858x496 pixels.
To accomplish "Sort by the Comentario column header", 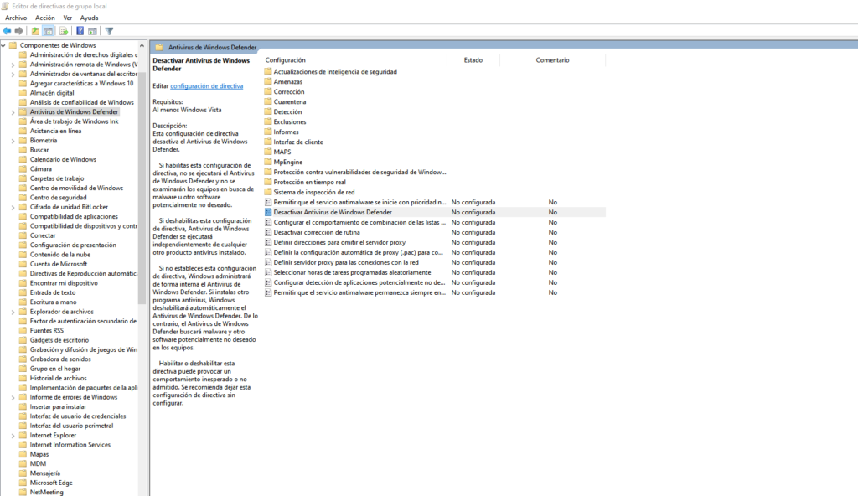I will pos(552,60).
